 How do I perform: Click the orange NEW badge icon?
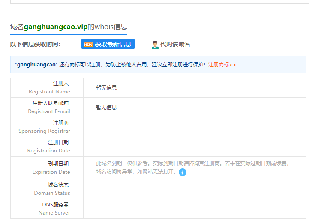(88, 44)
